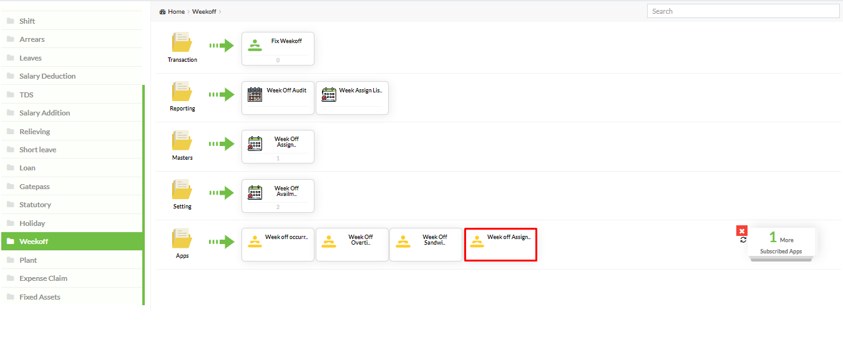This screenshot has width=843, height=352.
Task: Click the yellow person icon on Week off occurrence
Action: (x=255, y=241)
